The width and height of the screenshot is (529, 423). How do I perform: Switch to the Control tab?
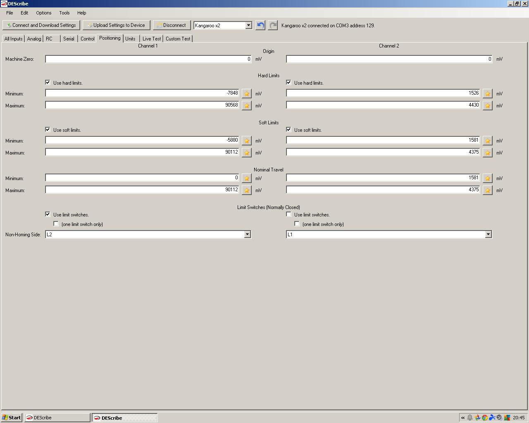point(87,39)
